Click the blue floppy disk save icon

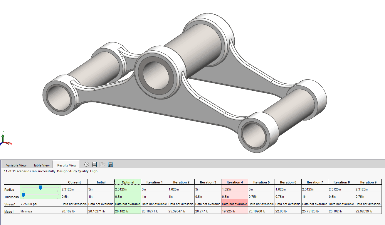point(110,164)
